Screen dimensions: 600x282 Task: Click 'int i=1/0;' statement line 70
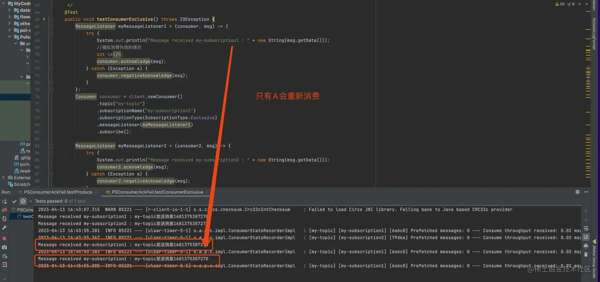click(x=110, y=54)
